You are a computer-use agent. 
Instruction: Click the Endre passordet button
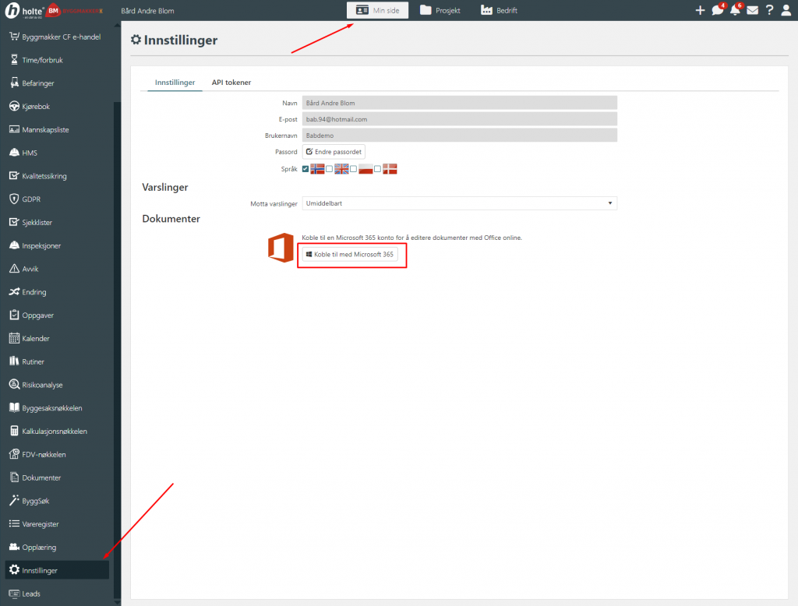click(334, 152)
